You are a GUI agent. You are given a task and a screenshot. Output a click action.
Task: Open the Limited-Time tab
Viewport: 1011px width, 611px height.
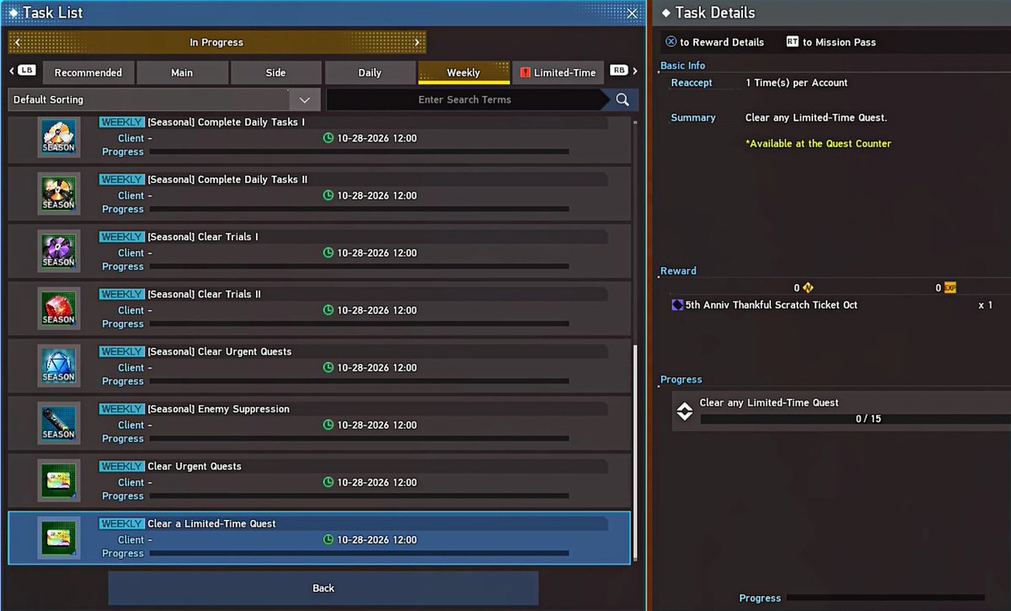[559, 72]
